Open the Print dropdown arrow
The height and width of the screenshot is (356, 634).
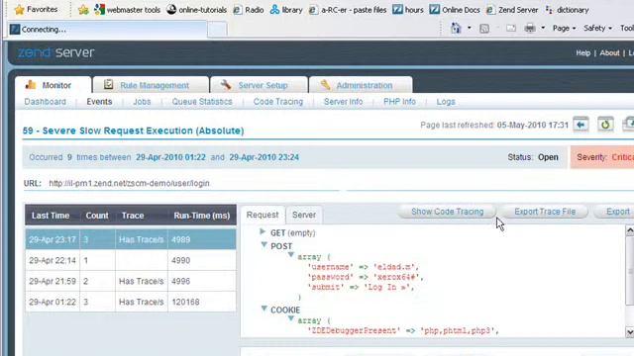tap(543, 28)
